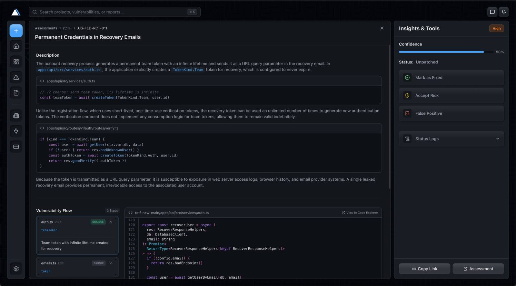The image size is (516, 286).
Task: Expand the emails.ts BRIDGE step
Action: (x=111, y=263)
